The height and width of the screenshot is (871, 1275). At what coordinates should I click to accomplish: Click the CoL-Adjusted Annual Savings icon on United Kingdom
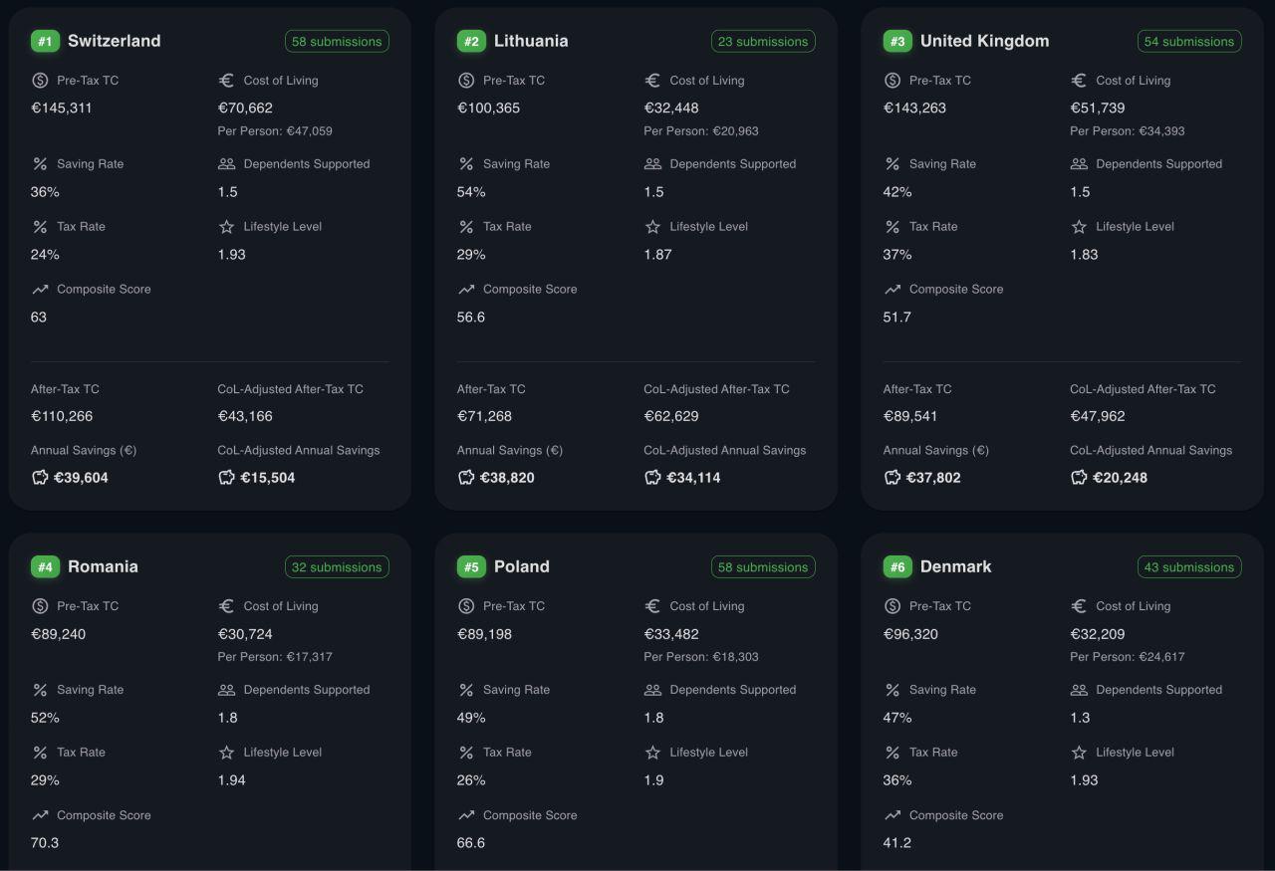click(x=1079, y=477)
